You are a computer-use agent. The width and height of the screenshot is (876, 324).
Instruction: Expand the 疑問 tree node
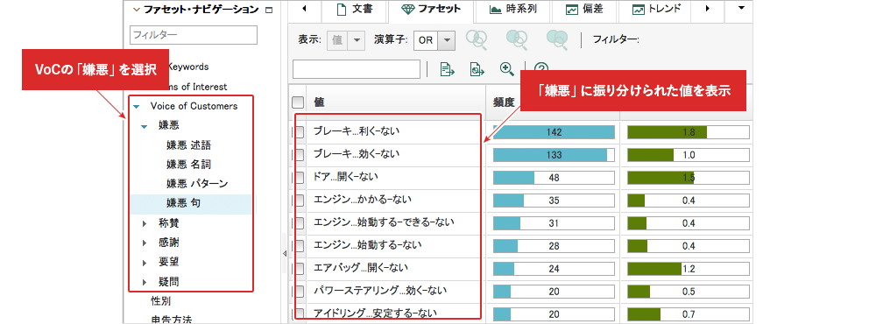145,282
